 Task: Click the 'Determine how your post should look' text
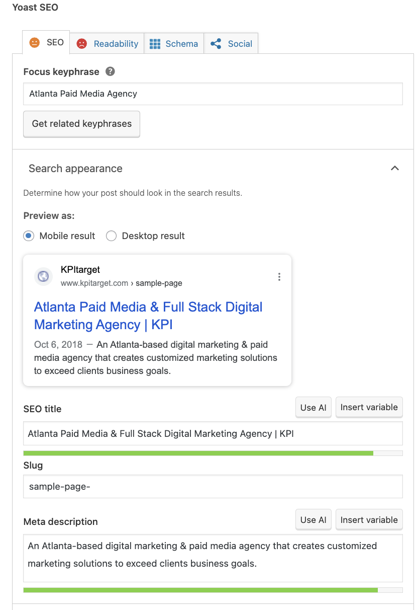point(133,193)
